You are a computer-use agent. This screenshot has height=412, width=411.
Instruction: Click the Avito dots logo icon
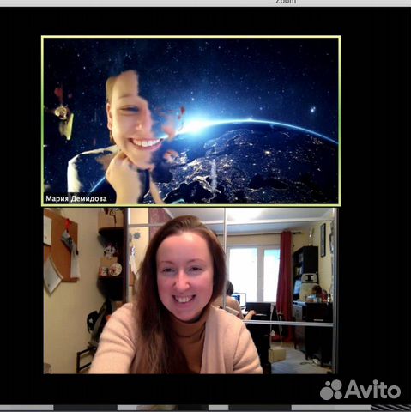point(331,390)
